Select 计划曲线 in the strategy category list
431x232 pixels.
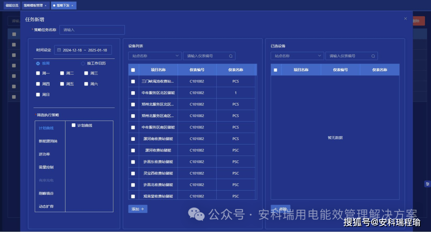click(x=46, y=128)
